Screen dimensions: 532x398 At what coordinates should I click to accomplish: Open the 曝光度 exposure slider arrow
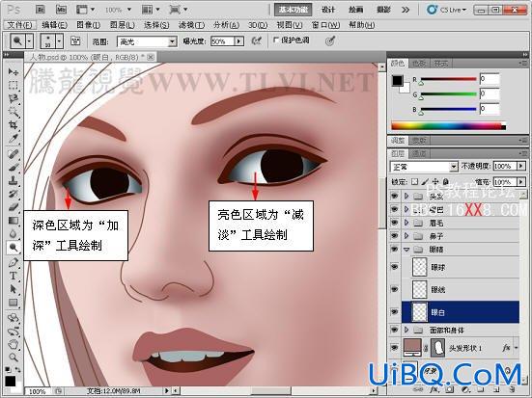click(239, 41)
